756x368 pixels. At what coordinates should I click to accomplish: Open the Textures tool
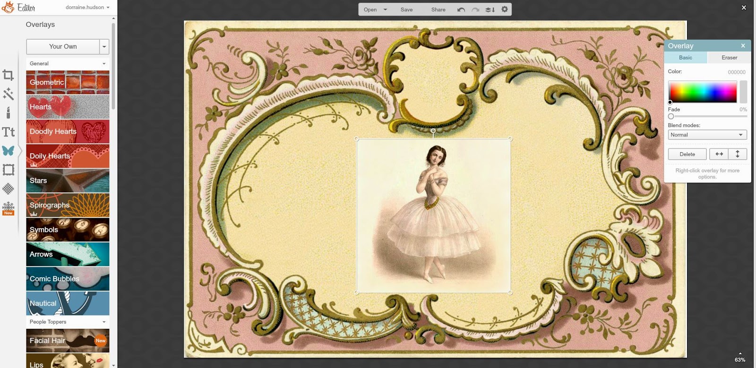click(8, 188)
